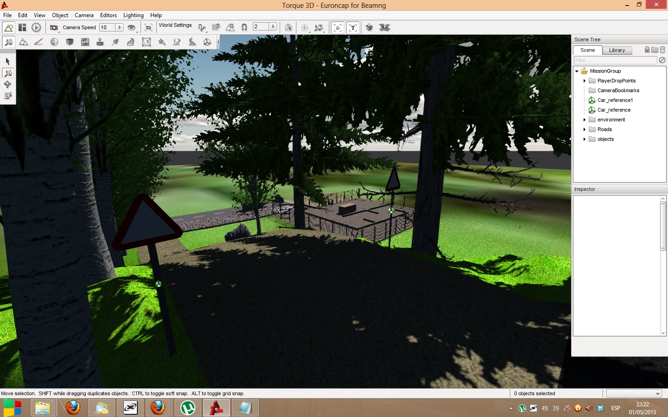Click the Camera Speed value field
The image size is (668, 417).
[108, 27]
